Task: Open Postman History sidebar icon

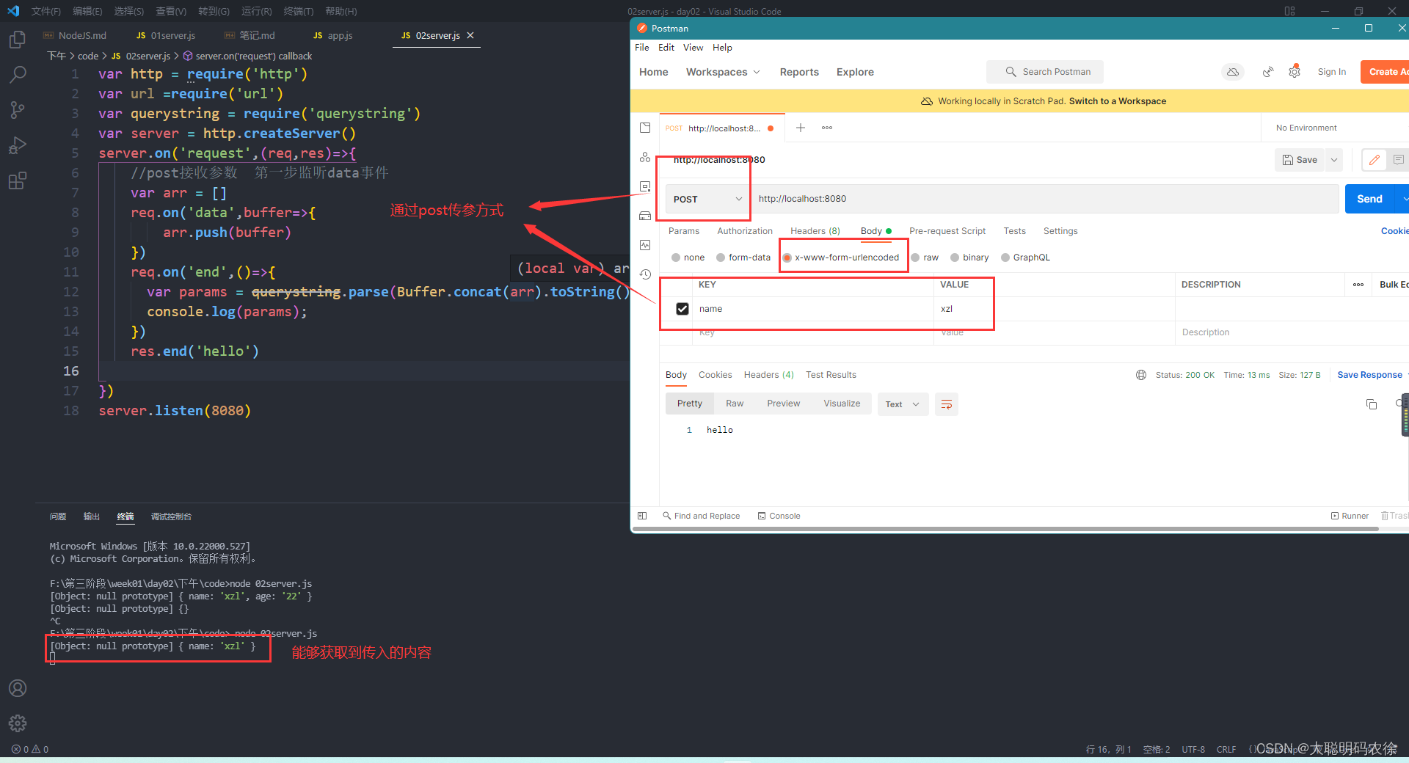Action: [645, 274]
